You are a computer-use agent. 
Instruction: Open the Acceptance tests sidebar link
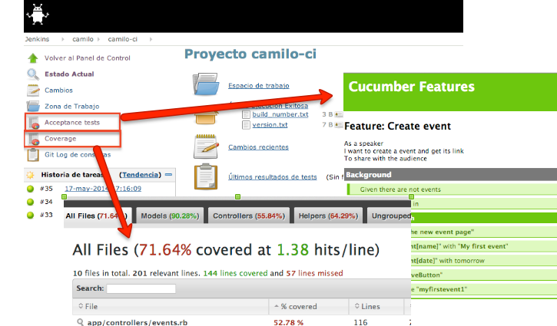[x=71, y=123]
